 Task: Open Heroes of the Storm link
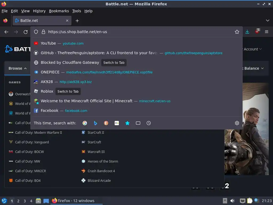click(100, 161)
